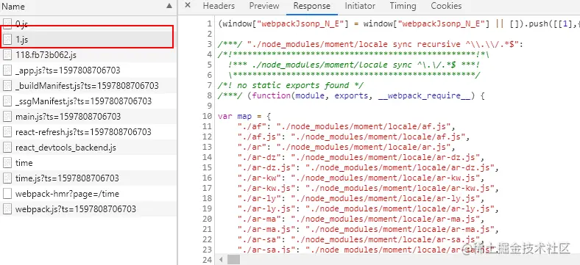Click the file icon beside _buildManifest.js

[x=7, y=86]
